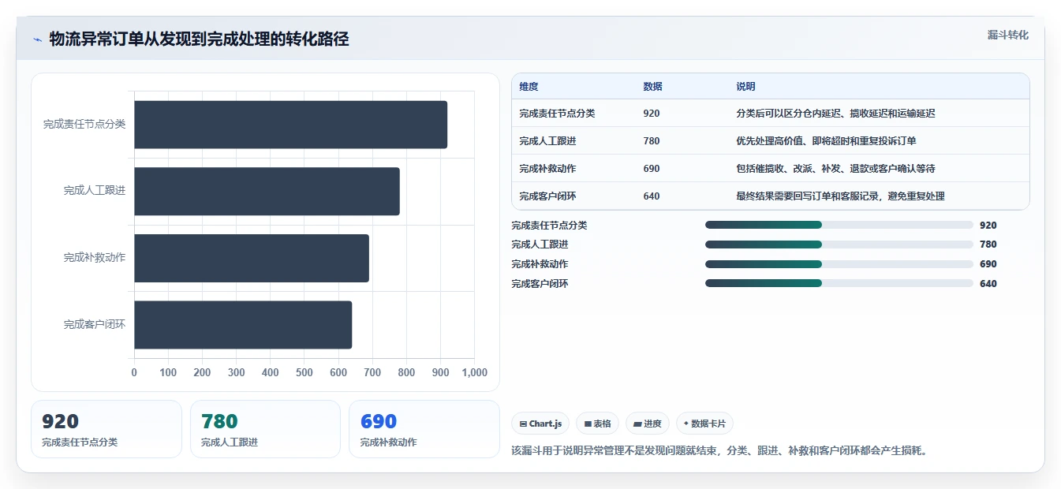The image size is (1061, 489).
Task: Click x-axis tick label 0
Action: pyautogui.click(x=134, y=373)
